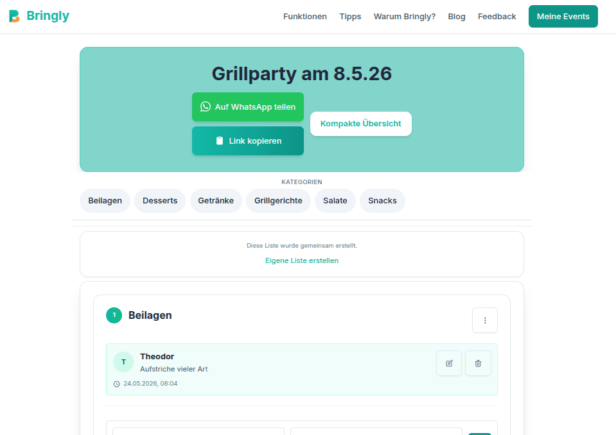Click the Link kopieren button
Viewport: 616px width, 435px height.
click(x=248, y=141)
